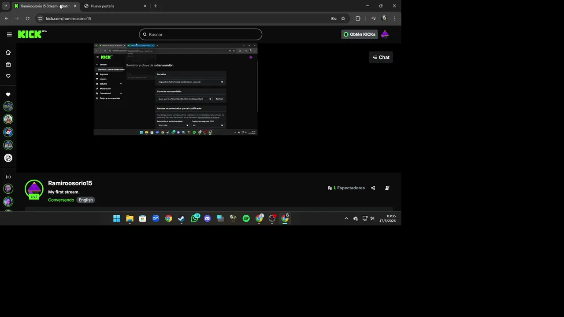The image size is (564, 317).
Task: Open the Browse icon in the Kick sidebar
Action: [x=8, y=64]
